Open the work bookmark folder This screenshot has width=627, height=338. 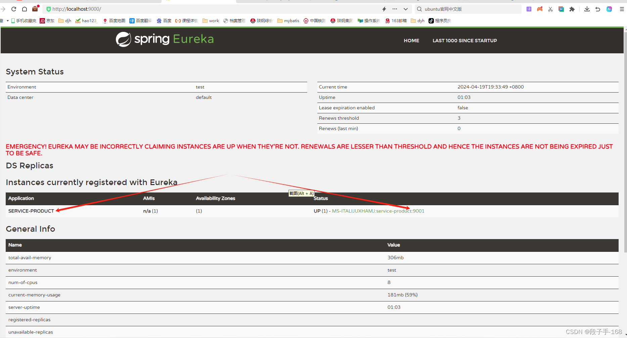[x=211, y=21]
